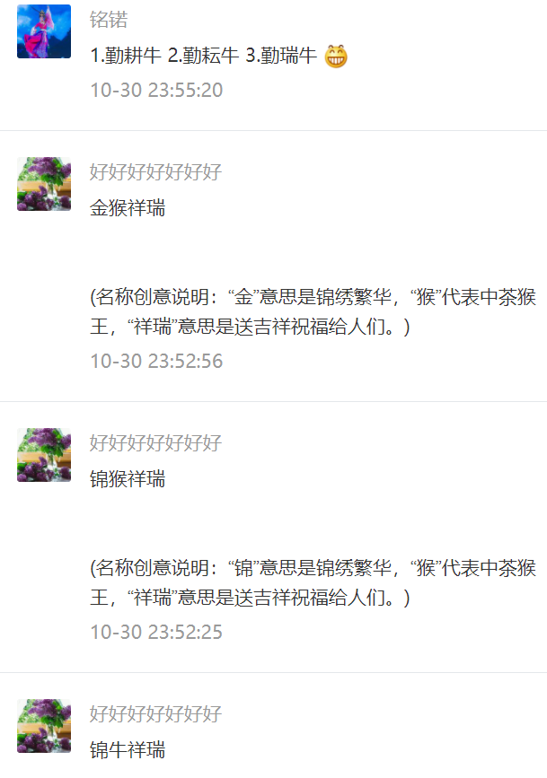
Task: Click the username above the 锦牛祥瑞 comment
Action: tap(155, 714)
